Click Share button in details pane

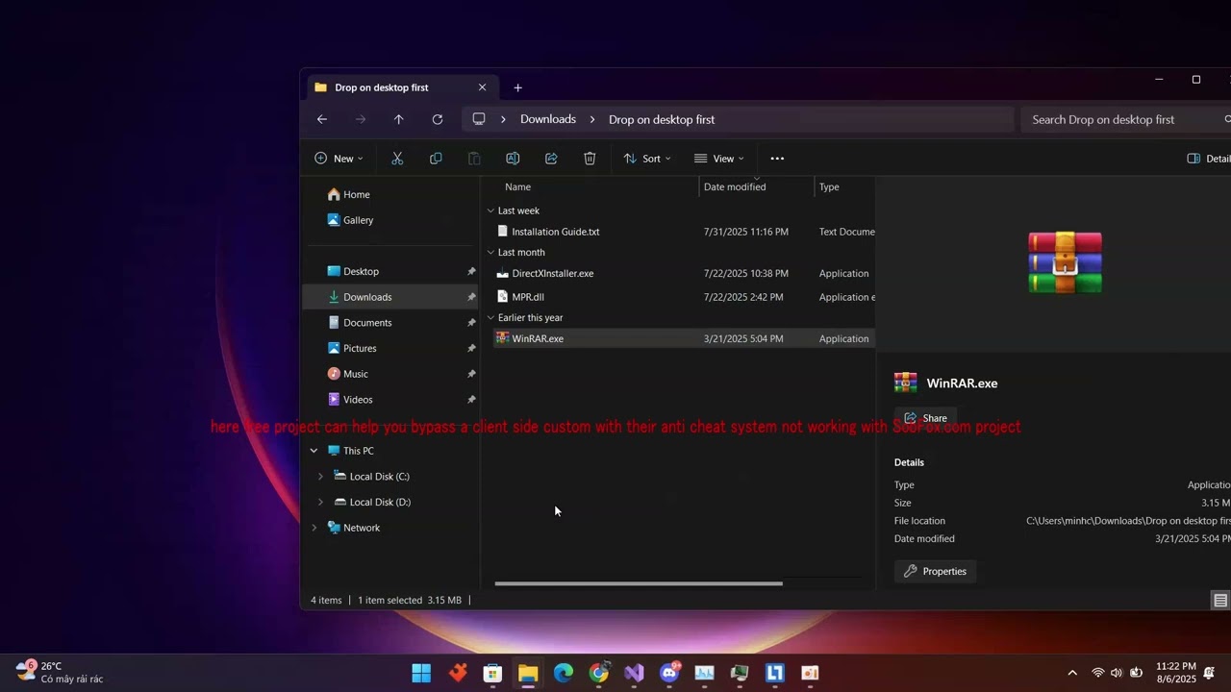[925, 418]
